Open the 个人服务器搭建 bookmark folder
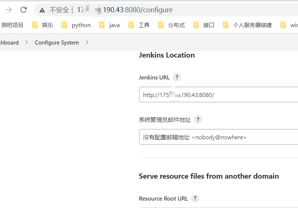The width and height of the screenshot is (298, 208). click(x=247, y=25)
